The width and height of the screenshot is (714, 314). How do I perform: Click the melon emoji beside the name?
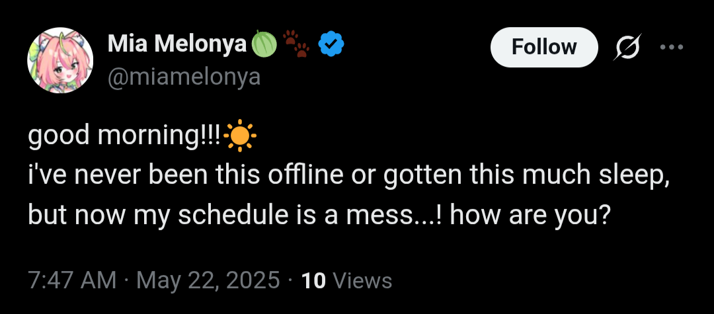(262, 45)
